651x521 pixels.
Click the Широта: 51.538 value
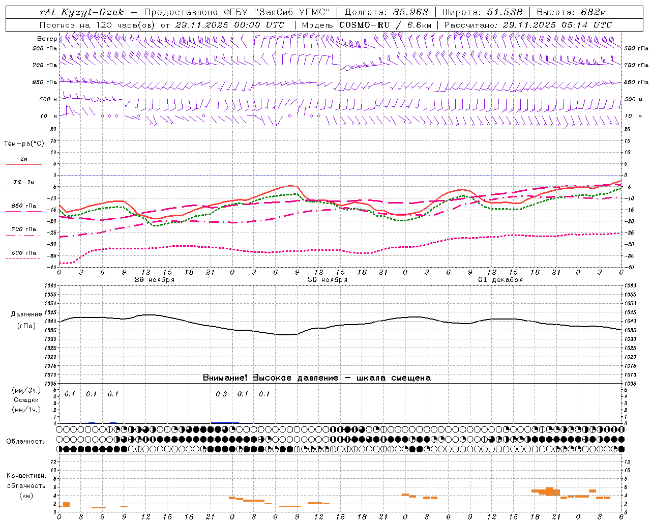point(482,12)
